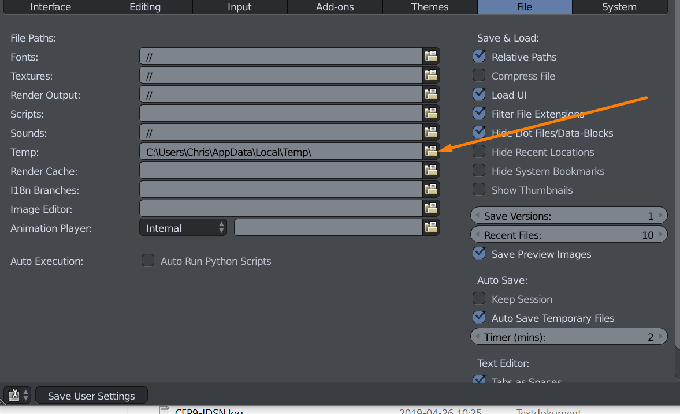
Task: Browse for Scripts folder
Action: coord(431,114)
